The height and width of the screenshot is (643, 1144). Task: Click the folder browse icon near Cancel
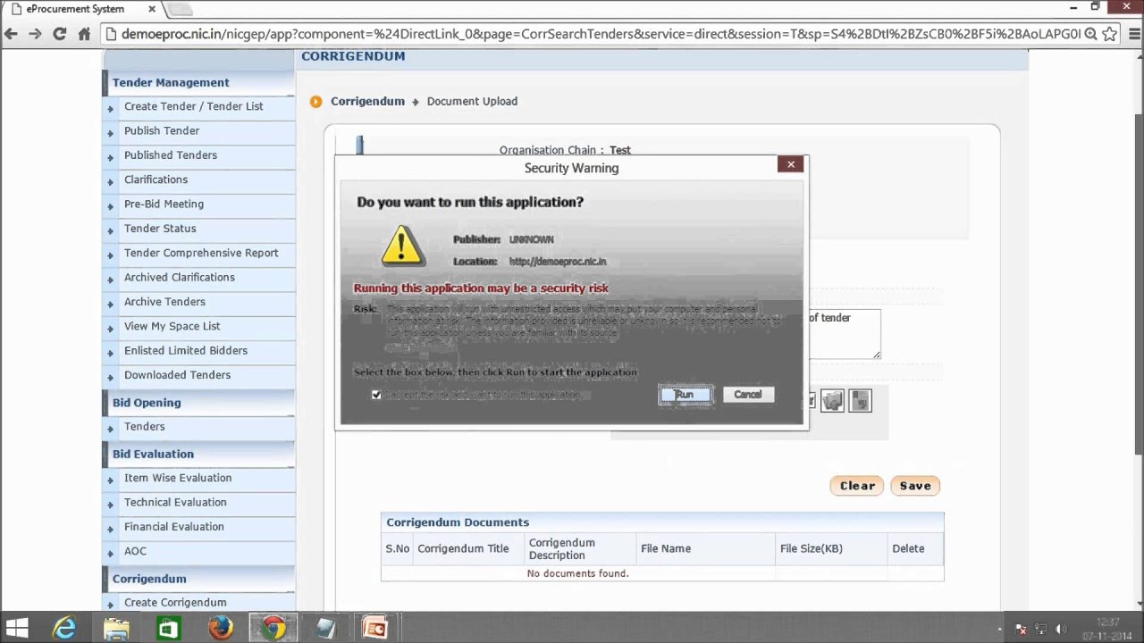pyautogui.click(x=832, y=401)
